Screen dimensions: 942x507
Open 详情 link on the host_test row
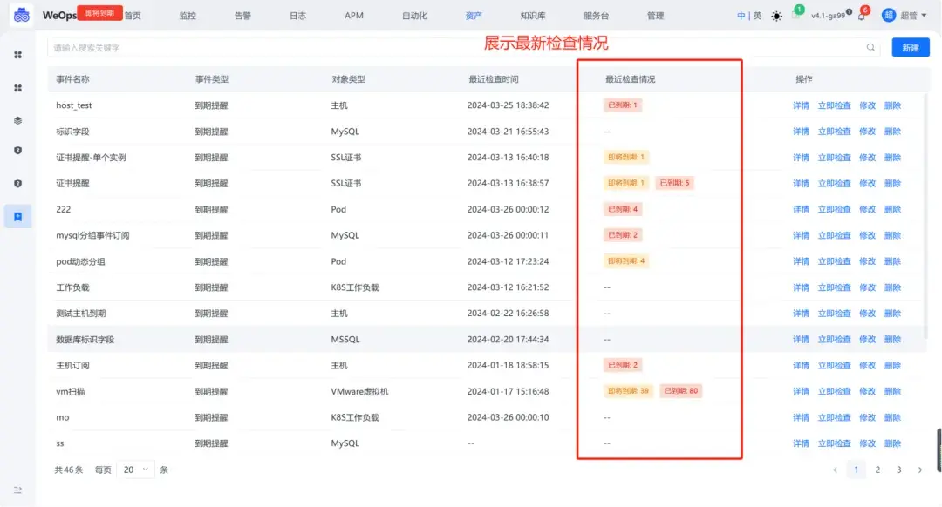801,105
